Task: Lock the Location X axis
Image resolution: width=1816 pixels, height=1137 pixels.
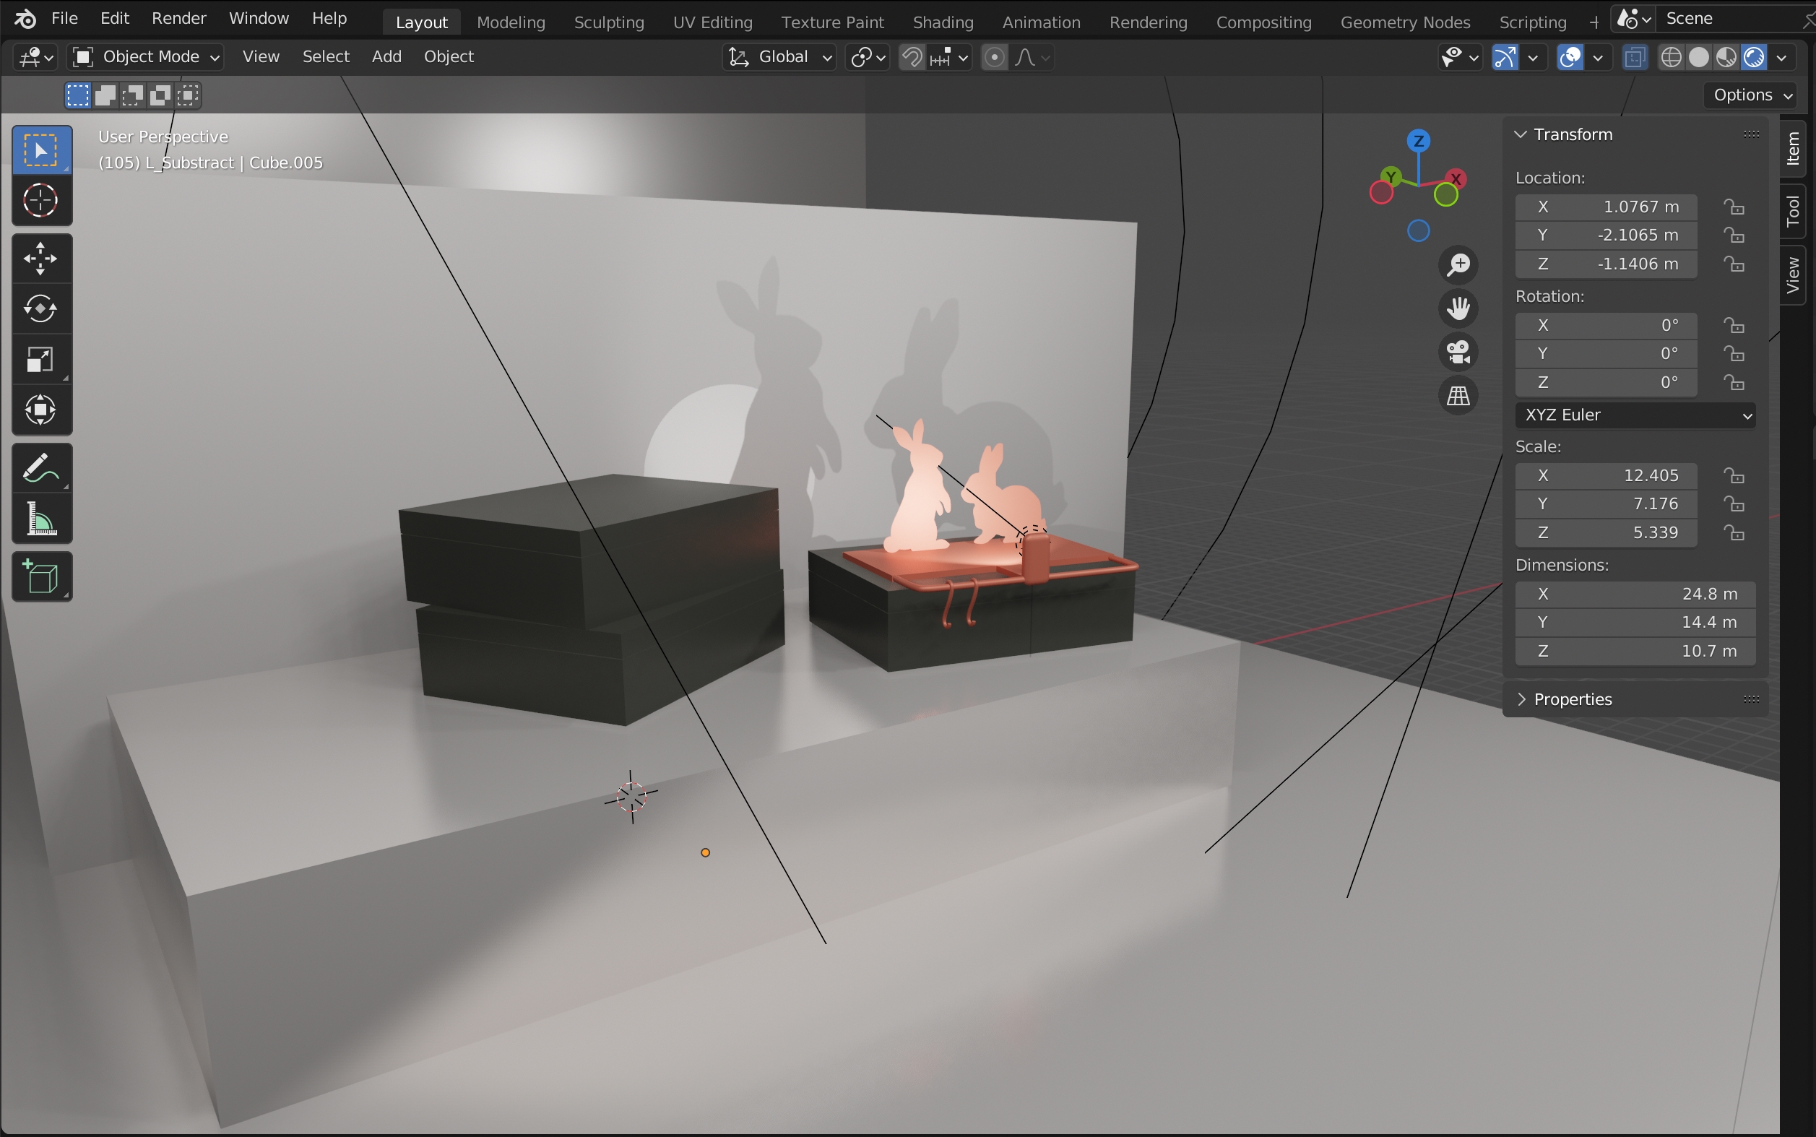Action: [x=1734, y=207]
